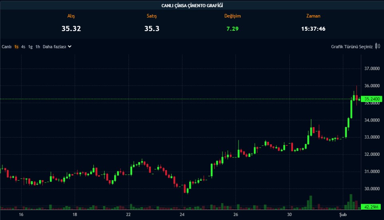Expand the Daha fazlası dropdown
Image resolution: width=384 pixels, height=220 pixels.
[54, 47]
